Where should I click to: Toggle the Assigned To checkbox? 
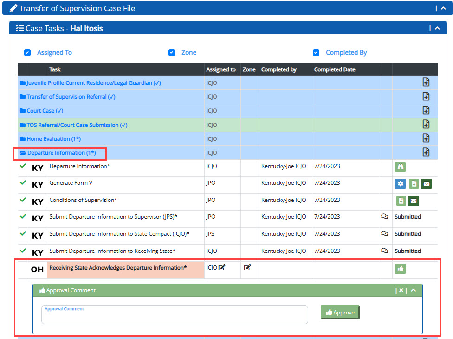coord(27,52)
